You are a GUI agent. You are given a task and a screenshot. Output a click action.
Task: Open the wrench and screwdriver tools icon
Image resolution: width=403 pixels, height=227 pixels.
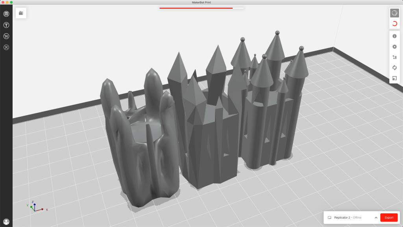point(6,47)
